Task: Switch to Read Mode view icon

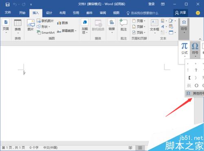Action: click(x=130, y=148)
